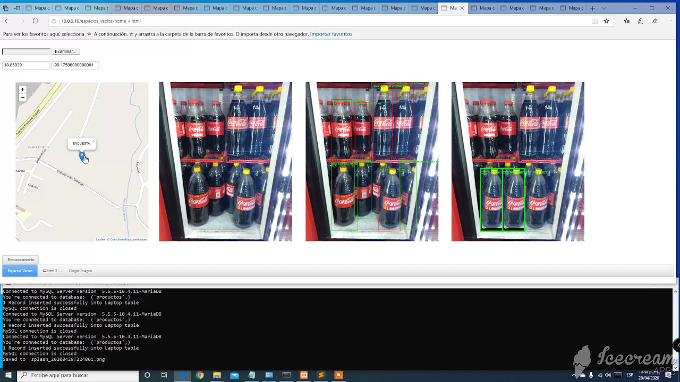The height and width of the screenshot is (382, 680).
Task: Launch Google Chrome from taskbar
Action: (200, 375)
